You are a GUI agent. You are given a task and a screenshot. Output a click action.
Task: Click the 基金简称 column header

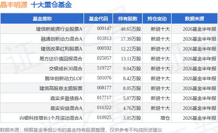42,18
